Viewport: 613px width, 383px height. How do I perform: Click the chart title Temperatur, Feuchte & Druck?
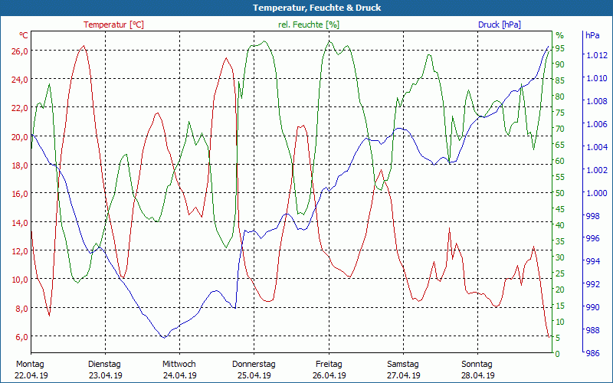(x=306, y=8)
